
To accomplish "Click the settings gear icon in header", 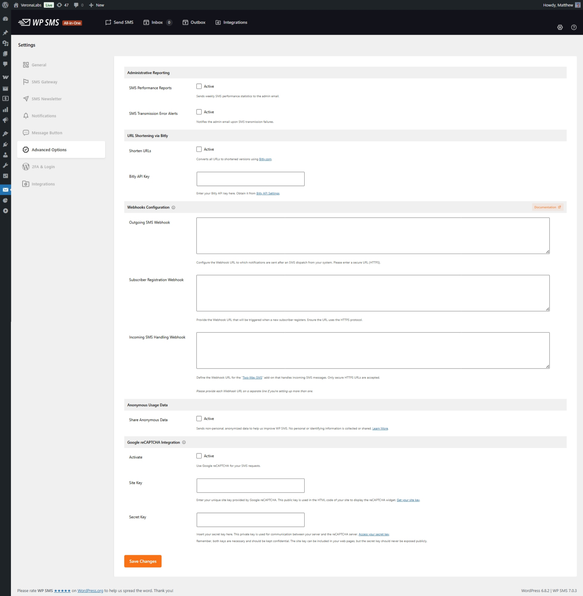I will 560,28.
